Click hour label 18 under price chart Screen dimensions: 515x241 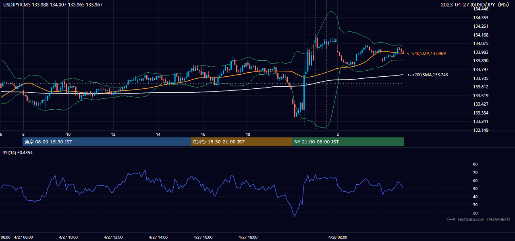248,134
